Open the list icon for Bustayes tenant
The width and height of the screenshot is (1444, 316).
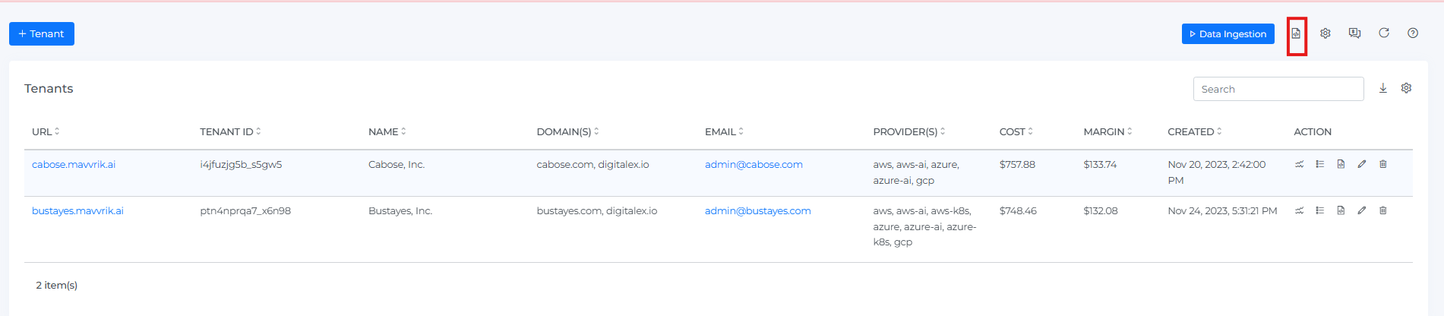point(1320,210)
